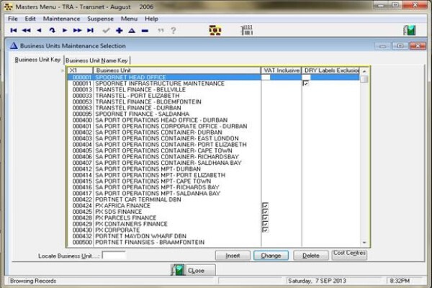Click the minus delete record icon

[x=145, y=30]
